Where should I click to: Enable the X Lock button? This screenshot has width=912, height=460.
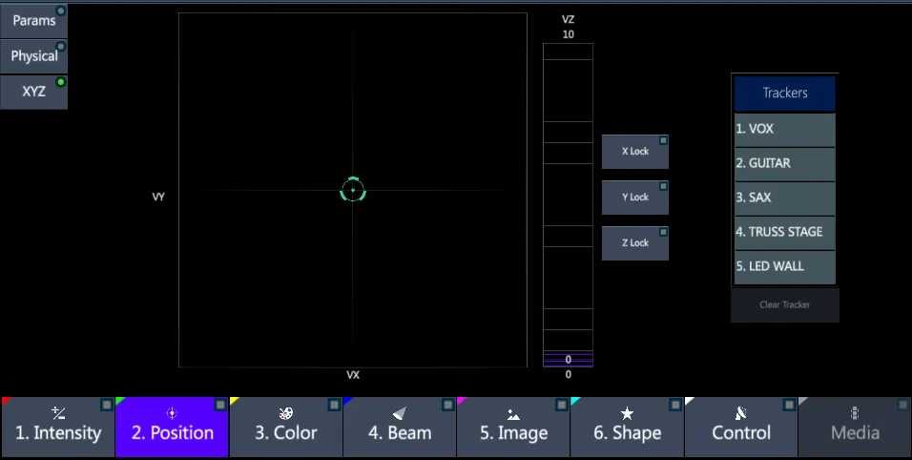pos(635,152)
